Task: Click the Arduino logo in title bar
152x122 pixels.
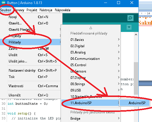Action: click(x=3, y=3)
